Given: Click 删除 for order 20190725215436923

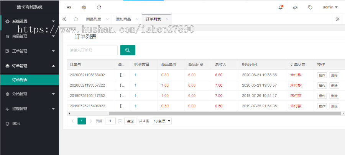Looking at the screenshot, I should [x=334, y=107].
